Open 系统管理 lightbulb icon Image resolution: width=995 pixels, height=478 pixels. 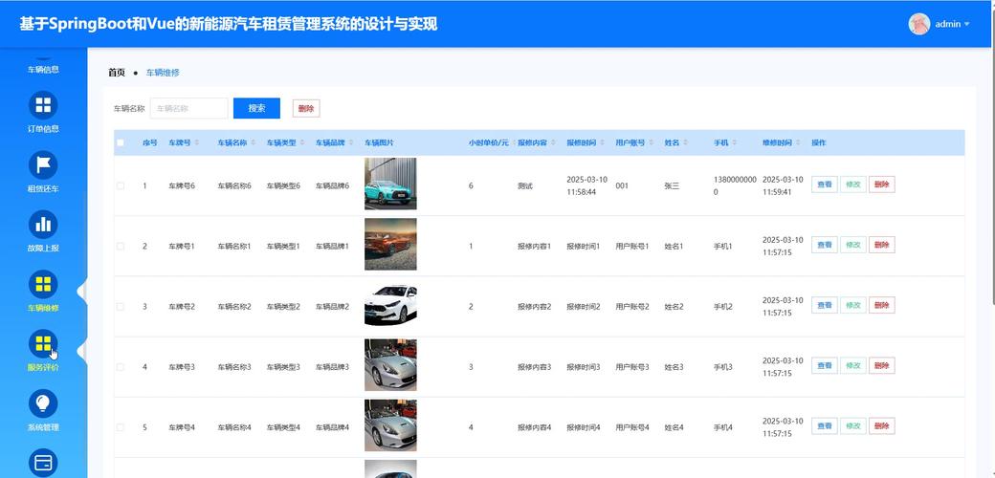click(x=43, y=403)
